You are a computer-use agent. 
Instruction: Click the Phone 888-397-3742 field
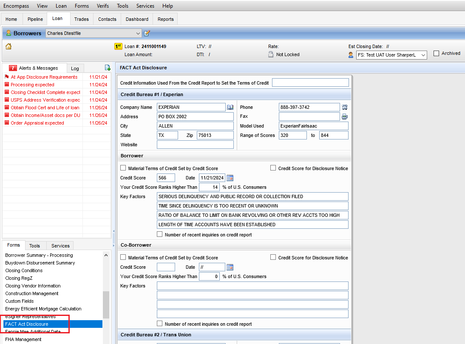click(309, 107)
